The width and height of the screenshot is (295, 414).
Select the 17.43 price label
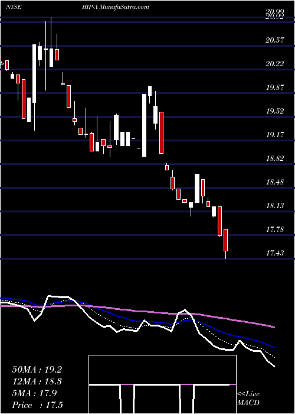point(275,253)
